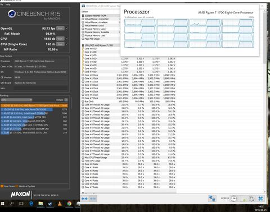Click the empty Info input field in Cinebench
The height and width of the screenshot is (212, 270).
[41, 88]
